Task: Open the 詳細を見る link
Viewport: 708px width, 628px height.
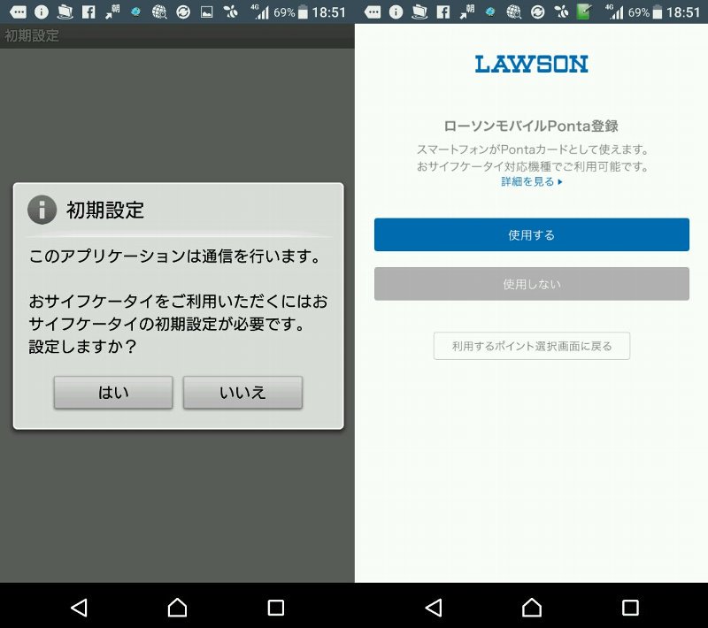Action: point(532,182)
